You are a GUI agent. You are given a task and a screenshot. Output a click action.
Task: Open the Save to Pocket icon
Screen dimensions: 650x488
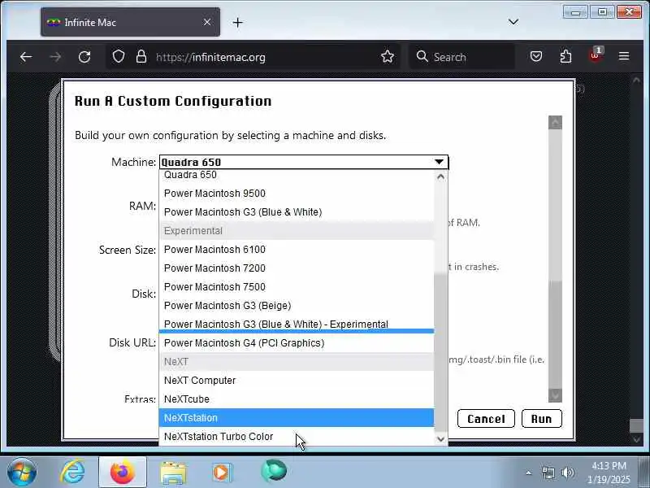click(536, 56)
